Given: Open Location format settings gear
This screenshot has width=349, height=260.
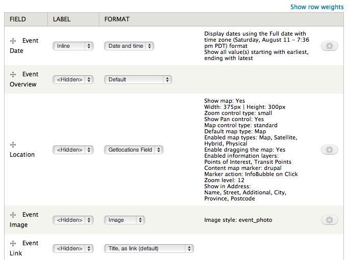Looking at the screenshot, I should 329,150.
